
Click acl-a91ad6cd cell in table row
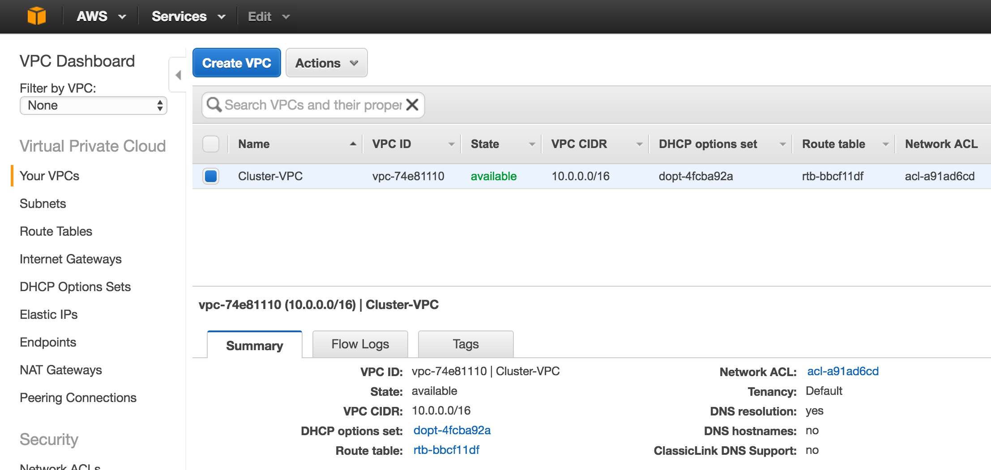tap(940, 176)
